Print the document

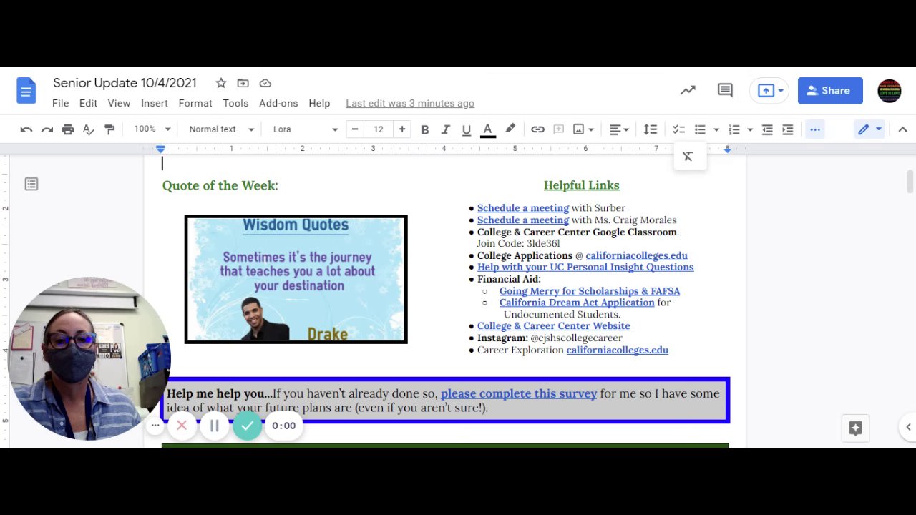pyautogui.click(x=68, y=129)
